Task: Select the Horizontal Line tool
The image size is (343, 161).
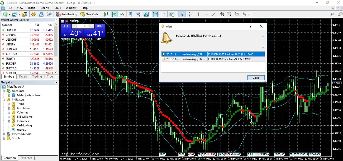Action: [x=206, y=14]
